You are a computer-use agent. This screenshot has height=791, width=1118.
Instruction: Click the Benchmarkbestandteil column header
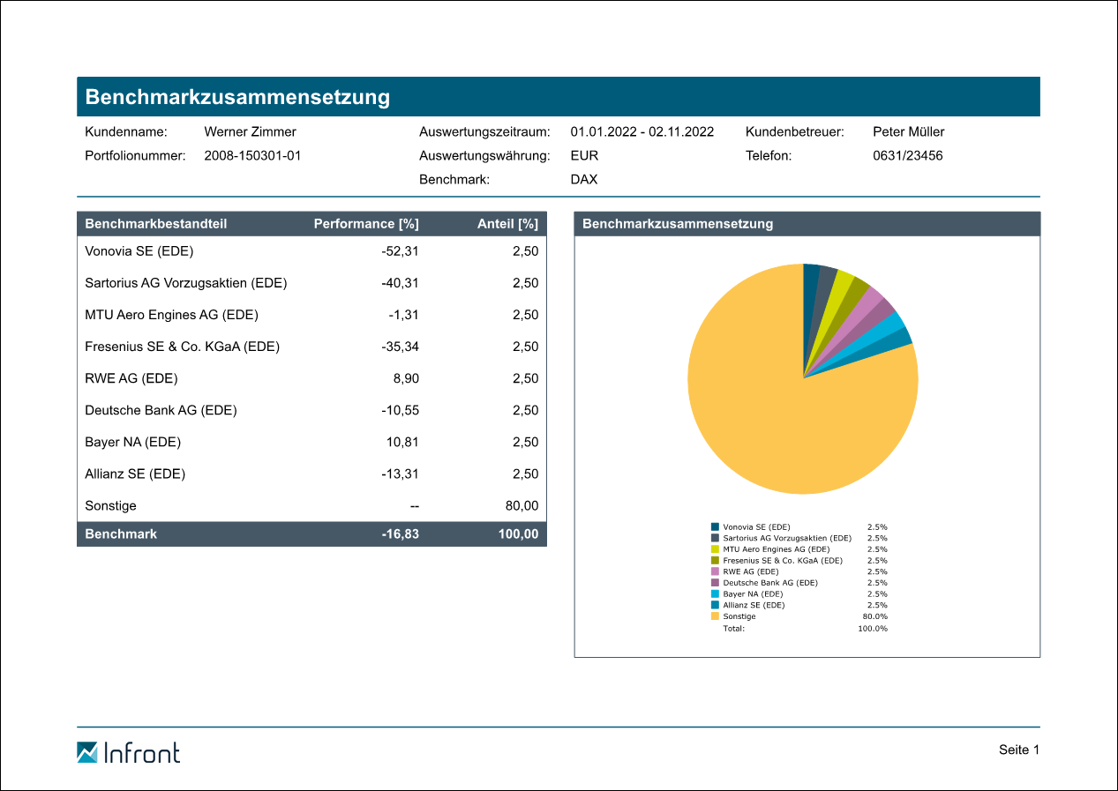click(x=155, y=224)
